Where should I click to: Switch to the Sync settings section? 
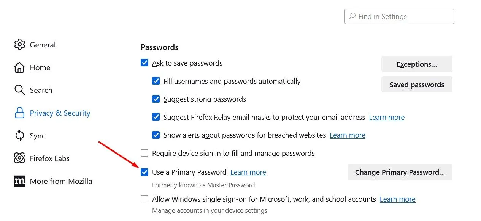37,136
